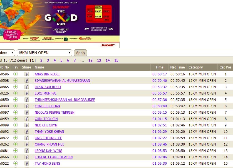Viewport: 233px width, 168px height.
Task: Add THAM YOKE KHEAN to favourites
Action: coord(16,131)
